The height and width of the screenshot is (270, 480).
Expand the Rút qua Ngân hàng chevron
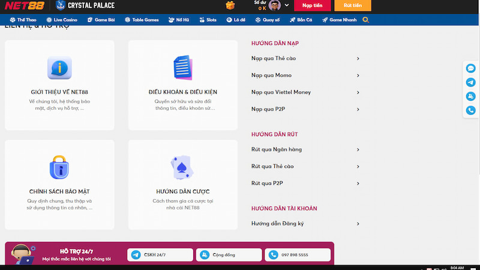(x=358, y=150)
